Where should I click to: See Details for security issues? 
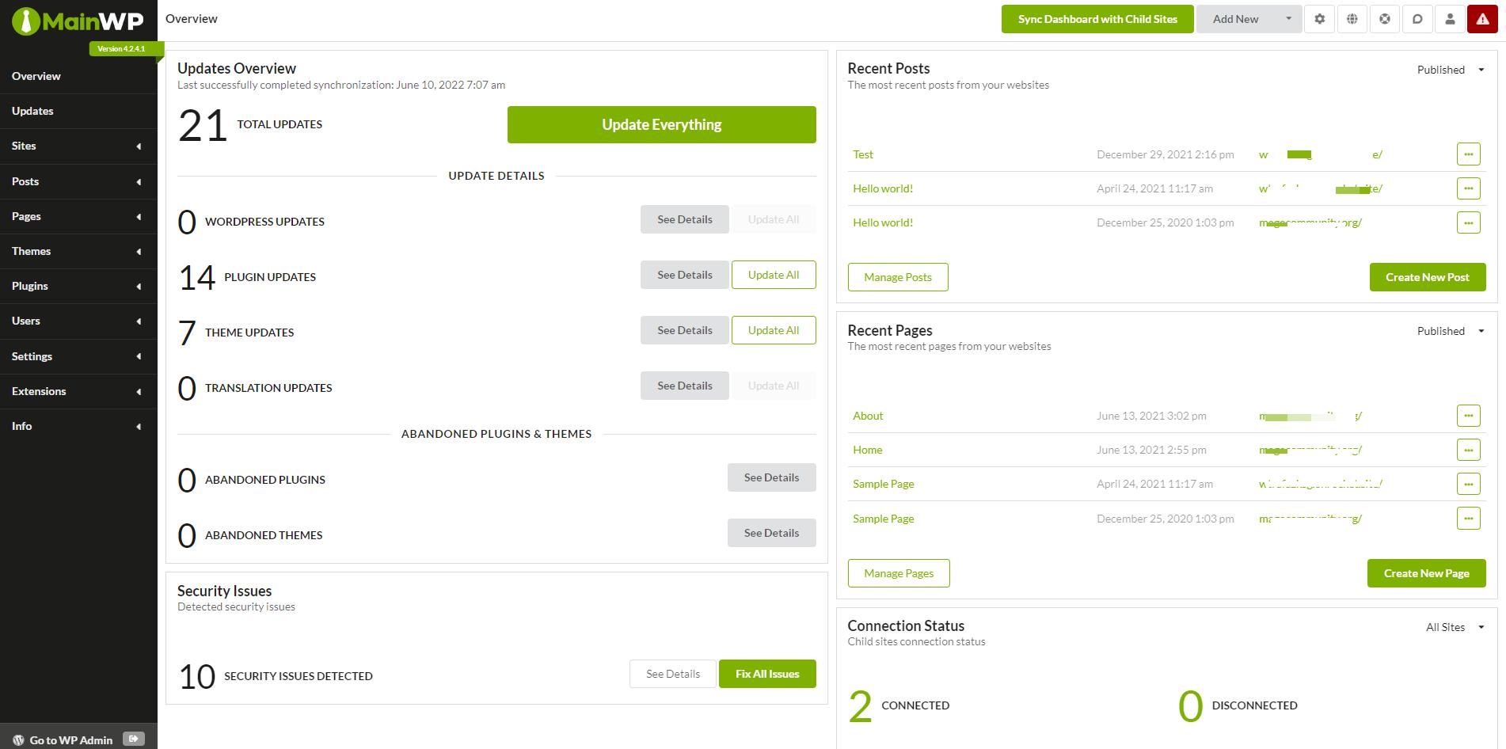673,674
